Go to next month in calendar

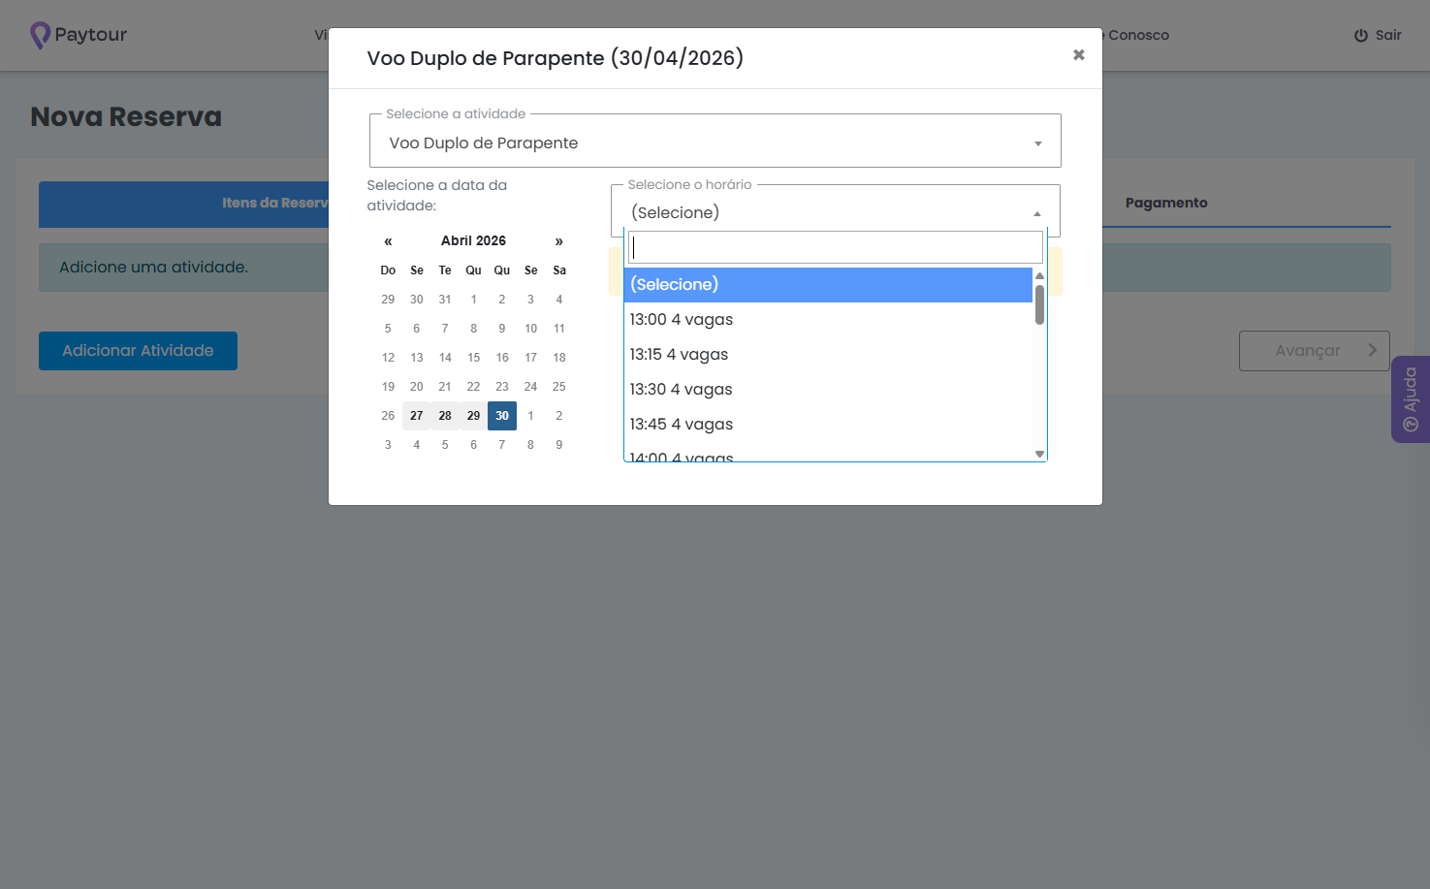[x=558, y=241]
